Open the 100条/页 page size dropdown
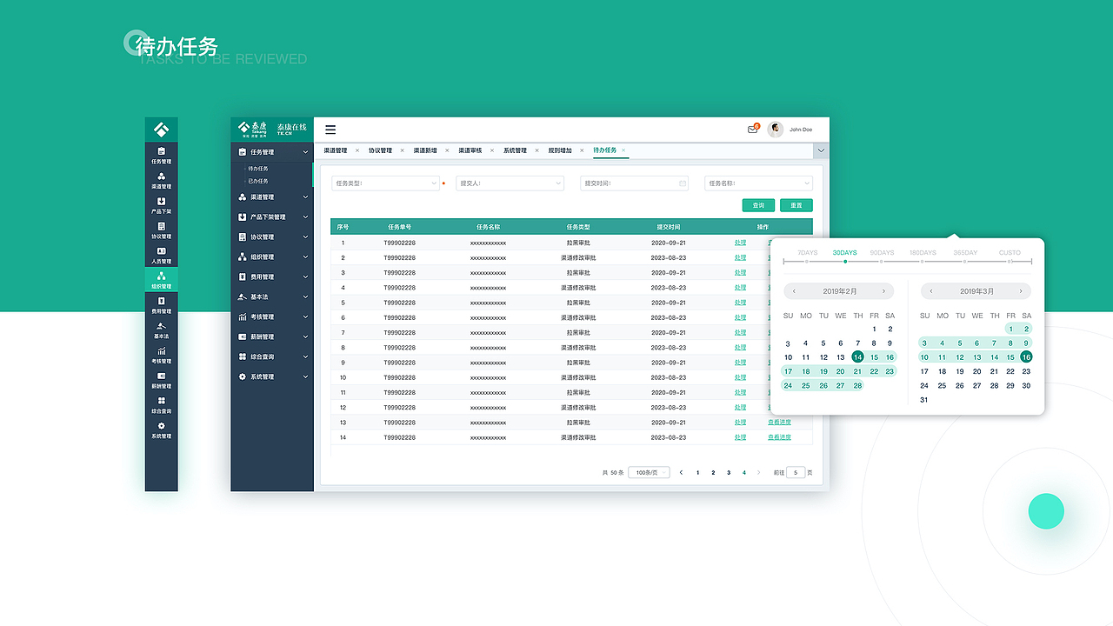This screenshot has width=1113, height=626. [x=649, y=473]
